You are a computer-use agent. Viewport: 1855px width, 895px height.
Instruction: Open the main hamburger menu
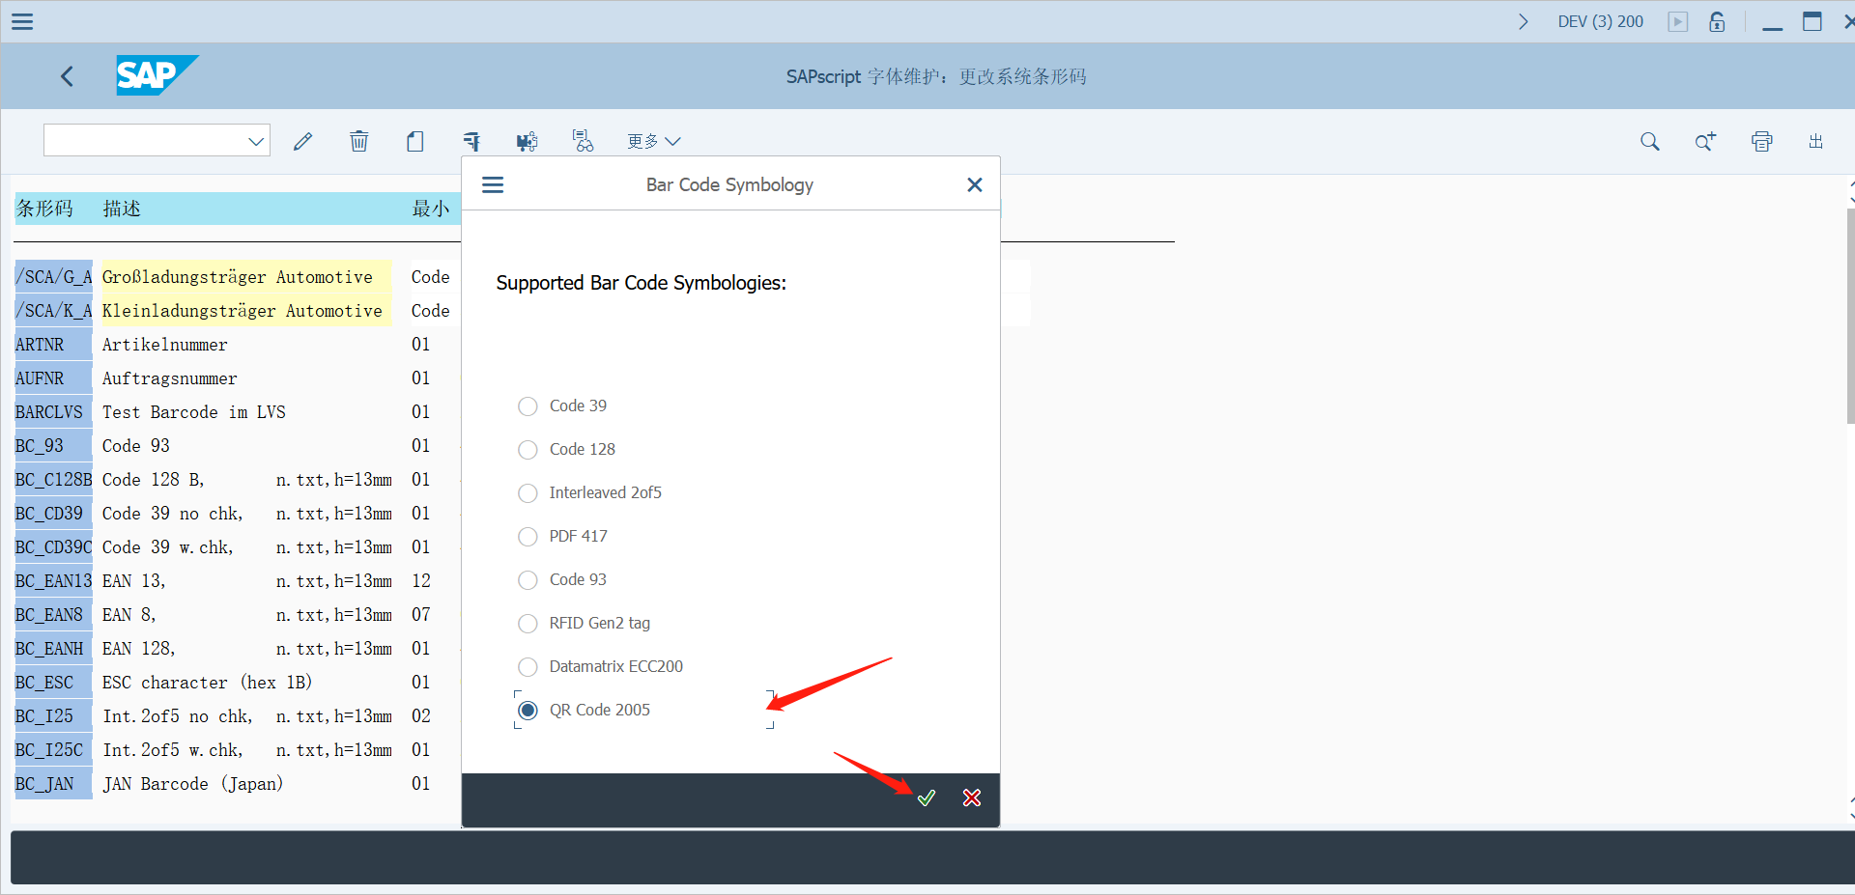point(22,21)
